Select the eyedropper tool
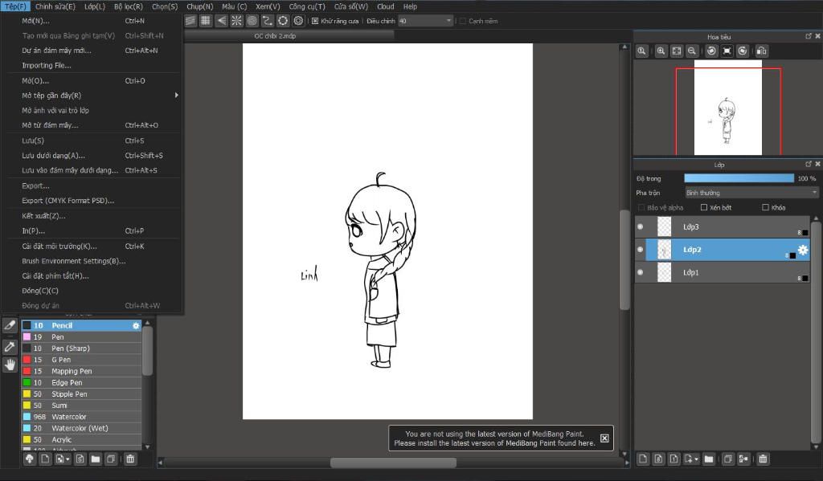The width and height of the screenshot is (823, 481). [x=10, y=346]
